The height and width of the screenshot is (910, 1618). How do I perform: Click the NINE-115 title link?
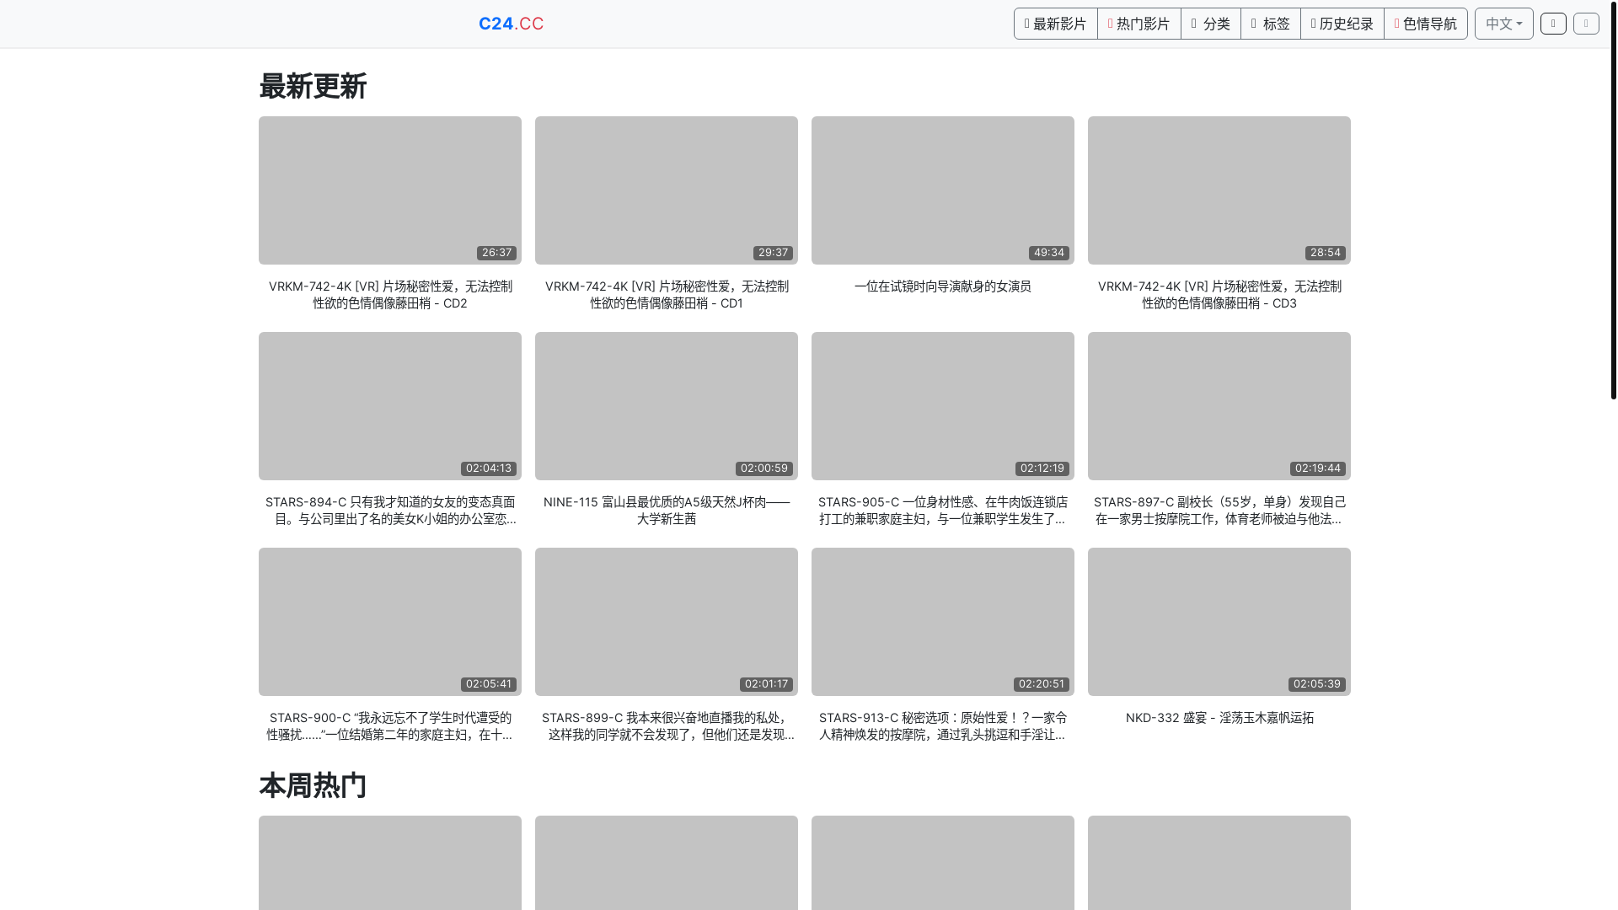(667, 511)
